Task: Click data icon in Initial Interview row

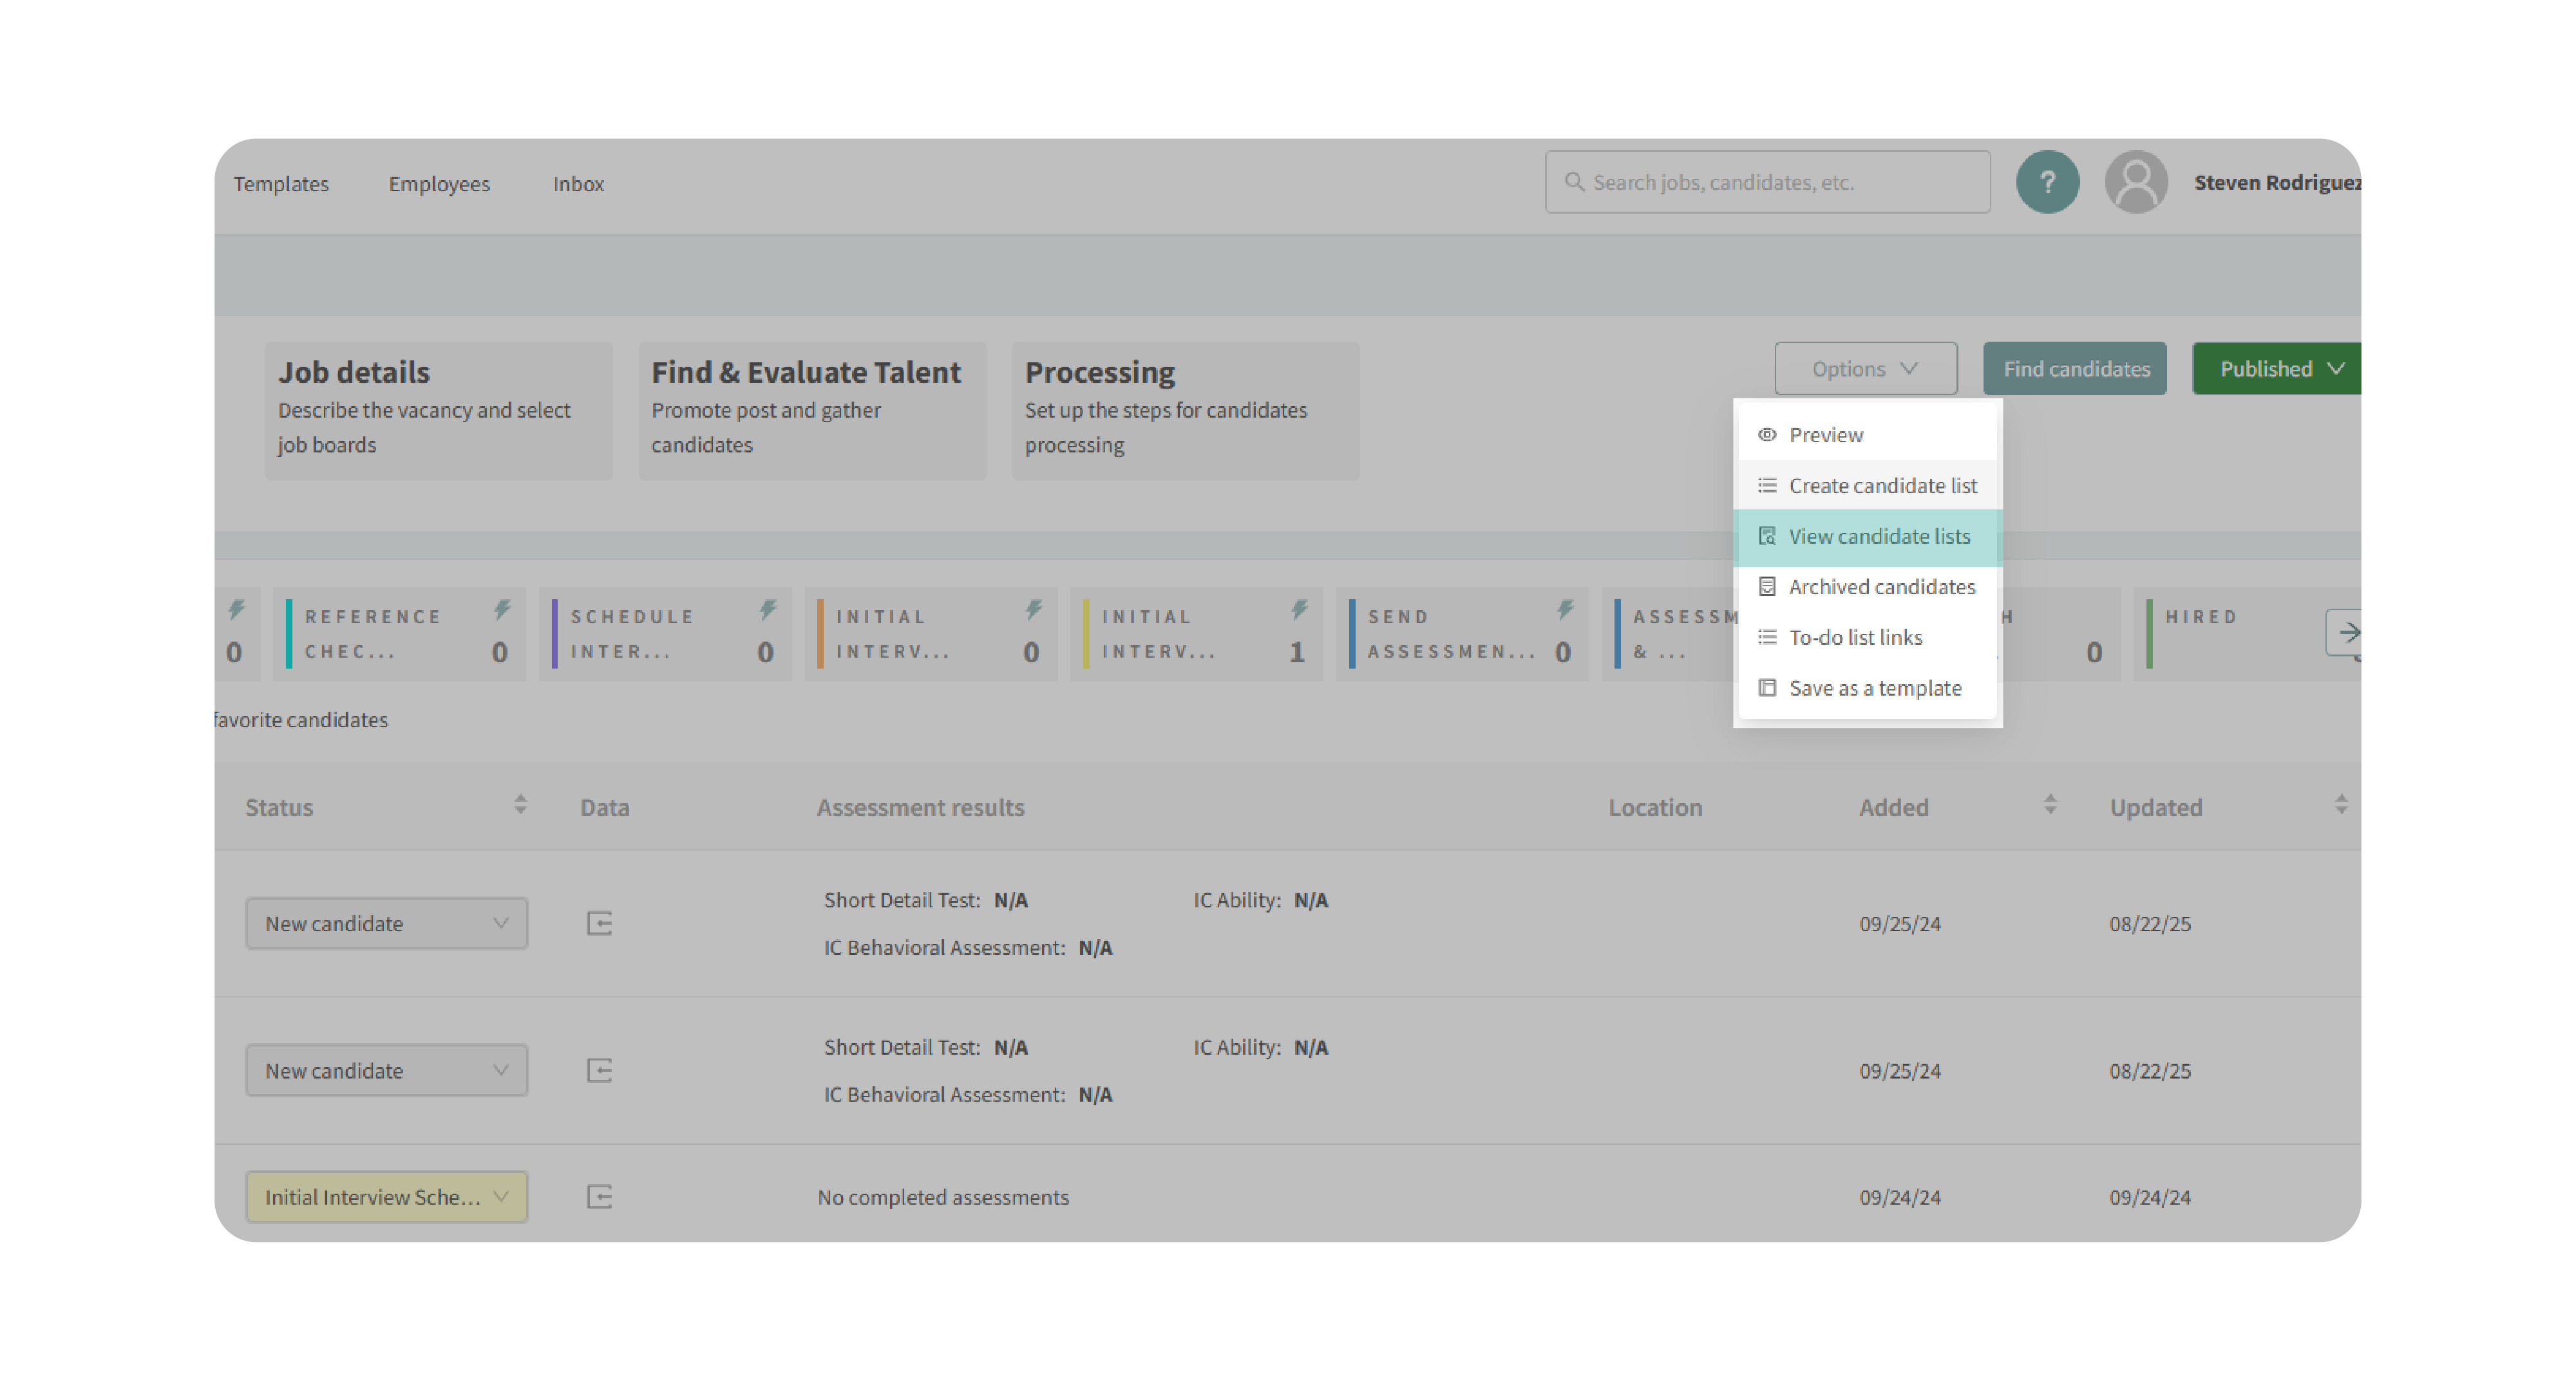Action: pos(599,1196)
